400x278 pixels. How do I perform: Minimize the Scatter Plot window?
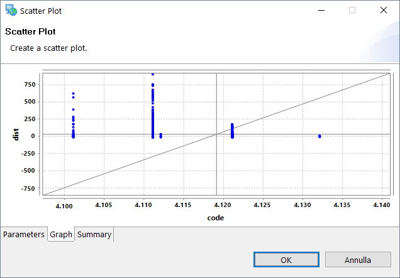coord(321,11)
